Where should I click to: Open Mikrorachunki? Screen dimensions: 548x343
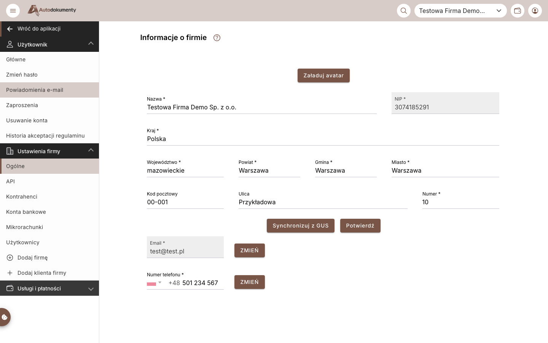coord(49,227)
